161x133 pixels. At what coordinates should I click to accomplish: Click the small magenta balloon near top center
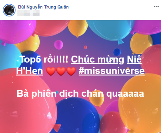(x=59, y=45)
